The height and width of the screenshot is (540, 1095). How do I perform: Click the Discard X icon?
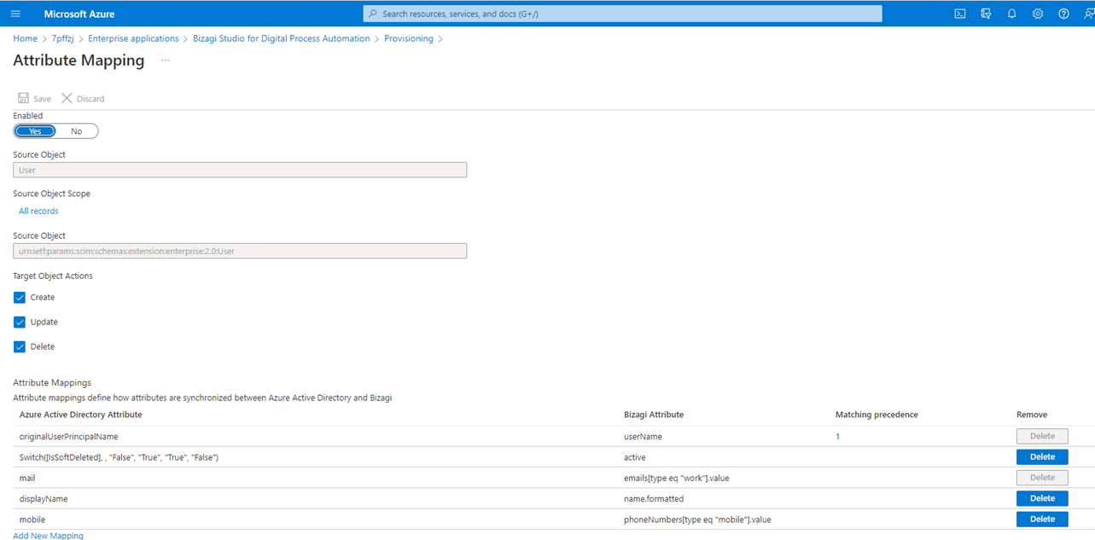[67, 98]
